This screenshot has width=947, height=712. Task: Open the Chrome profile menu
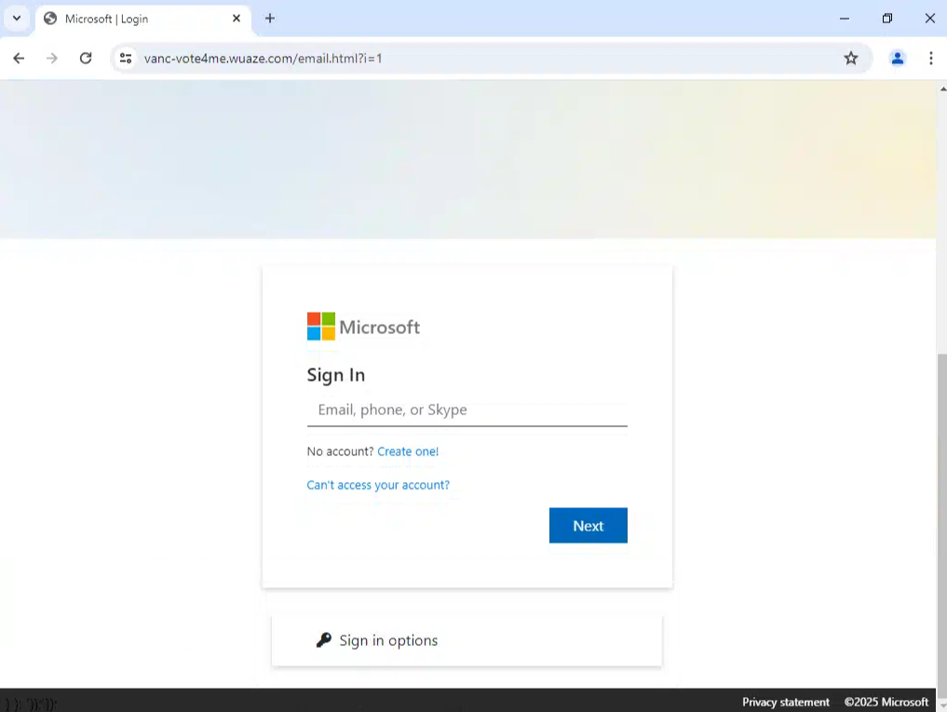(x=898, y=58)
